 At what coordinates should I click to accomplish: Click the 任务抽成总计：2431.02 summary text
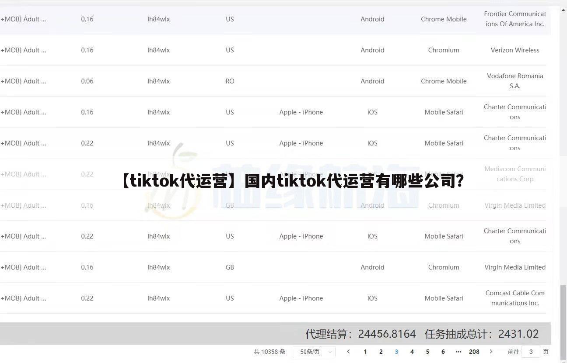coord(482,334)
